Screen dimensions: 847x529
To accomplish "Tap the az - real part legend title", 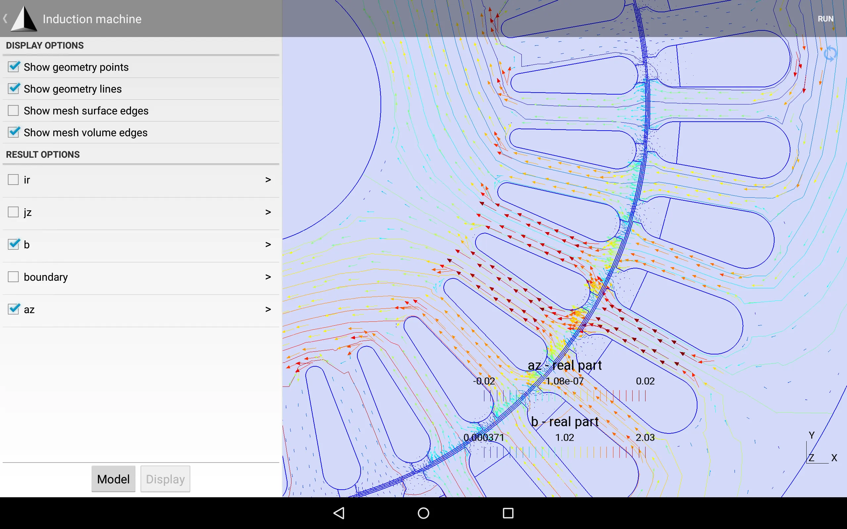I will click(564, 365).
